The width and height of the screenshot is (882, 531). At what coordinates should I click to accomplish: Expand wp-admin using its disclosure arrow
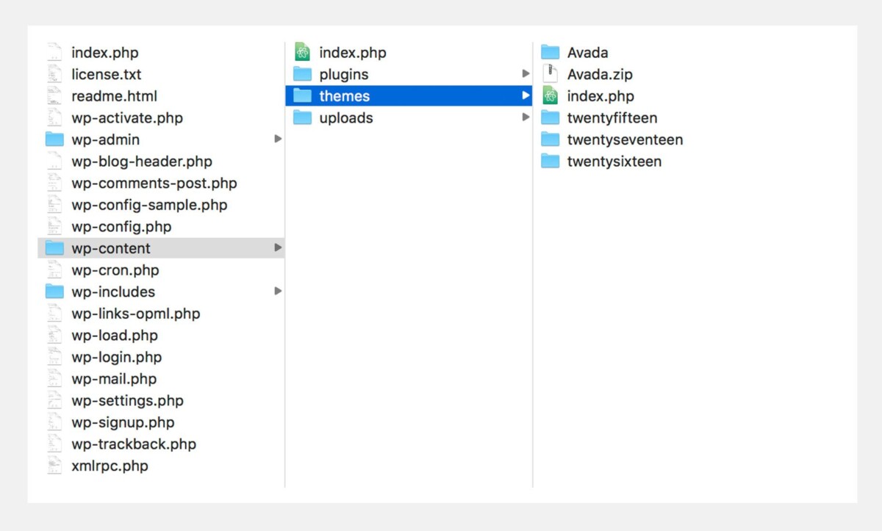pyautogui.click(x=279, y=139)
